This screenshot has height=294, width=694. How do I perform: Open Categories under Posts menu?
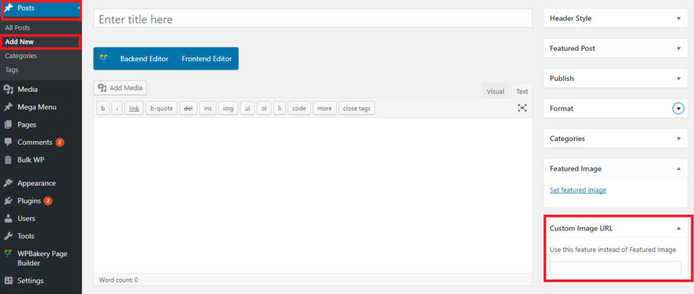(x=21, y=56)
